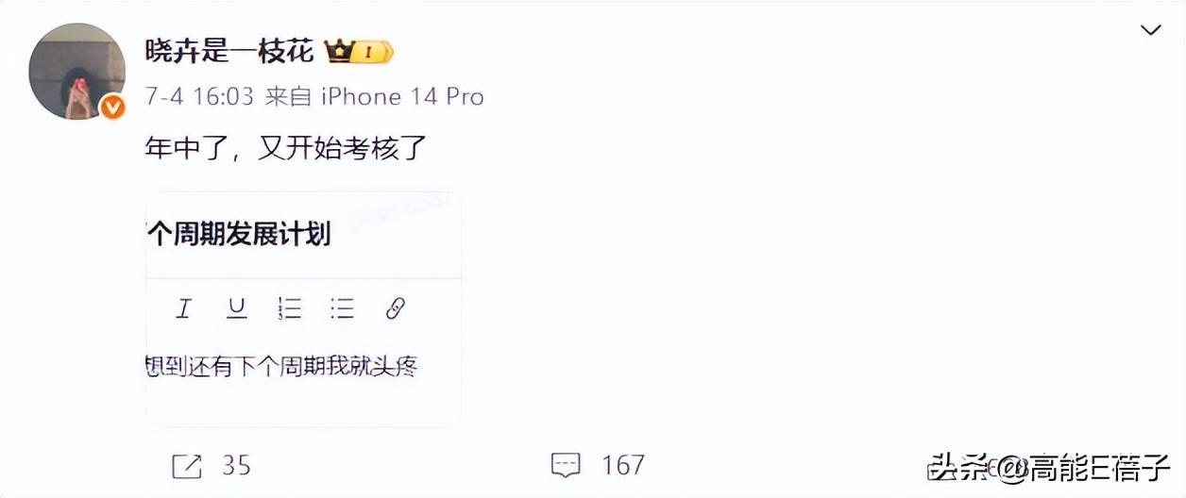This screenshot has width=1186, height=498.
Task: Open profile of 晓卉是一枝花
Action: click(x=229, y=51)
